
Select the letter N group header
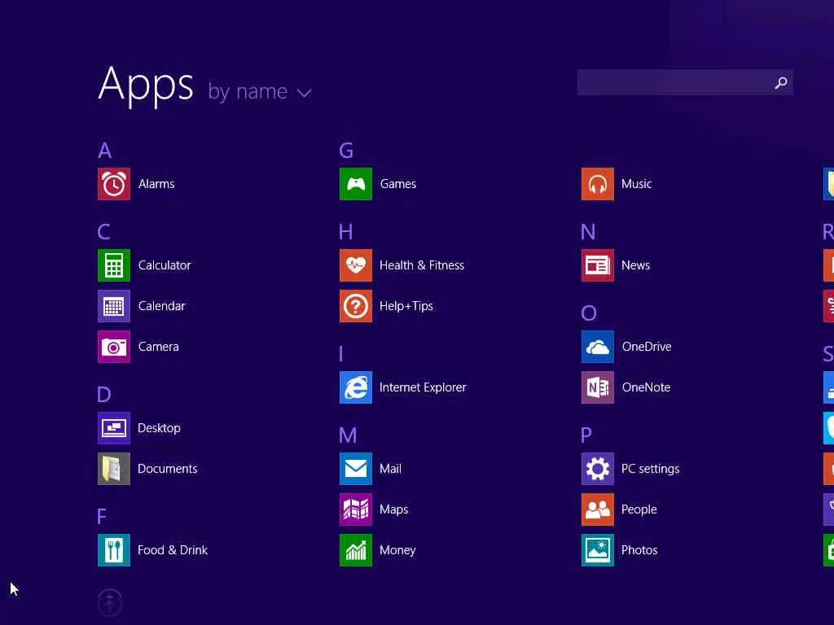pyautogui.click(x=588, y=232)
